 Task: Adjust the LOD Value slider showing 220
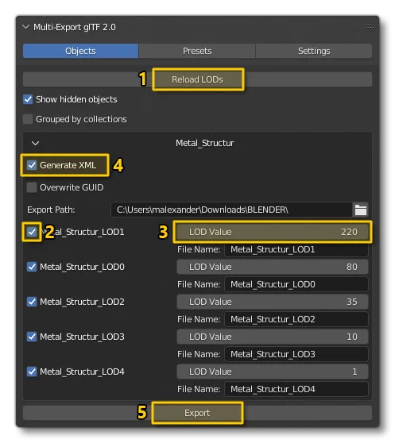273,232
